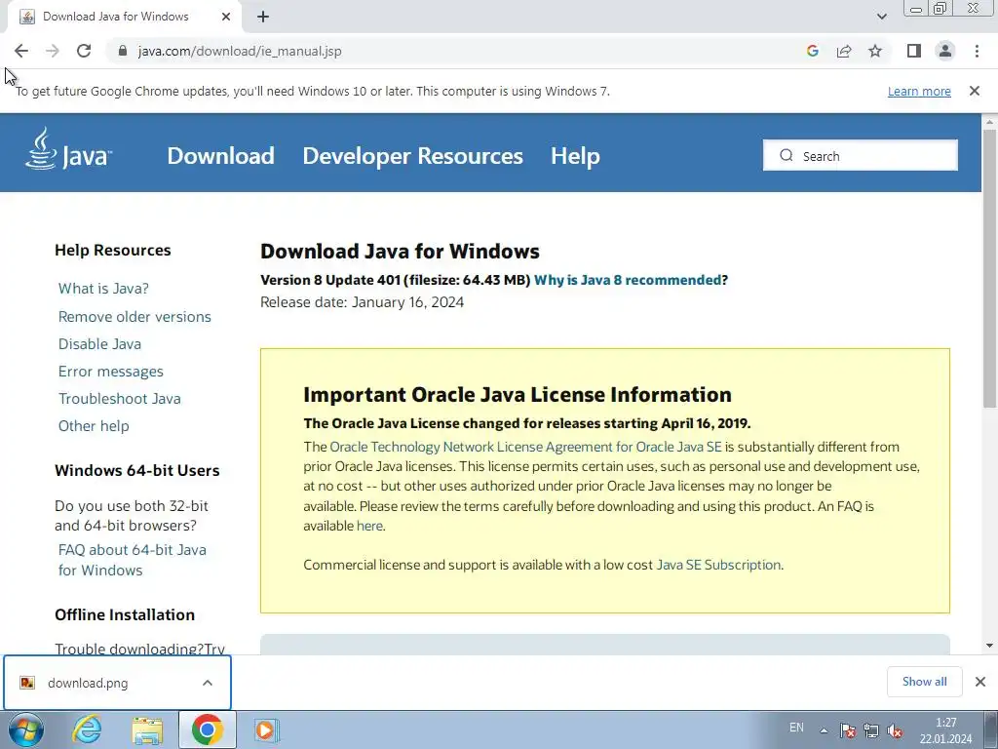This screenshot has width=998, height=749.
Task: Open the Help menu item
Action: (x=575, y=156)
